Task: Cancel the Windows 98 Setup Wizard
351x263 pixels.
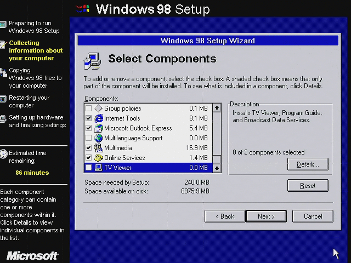Action: coord(313,216)
